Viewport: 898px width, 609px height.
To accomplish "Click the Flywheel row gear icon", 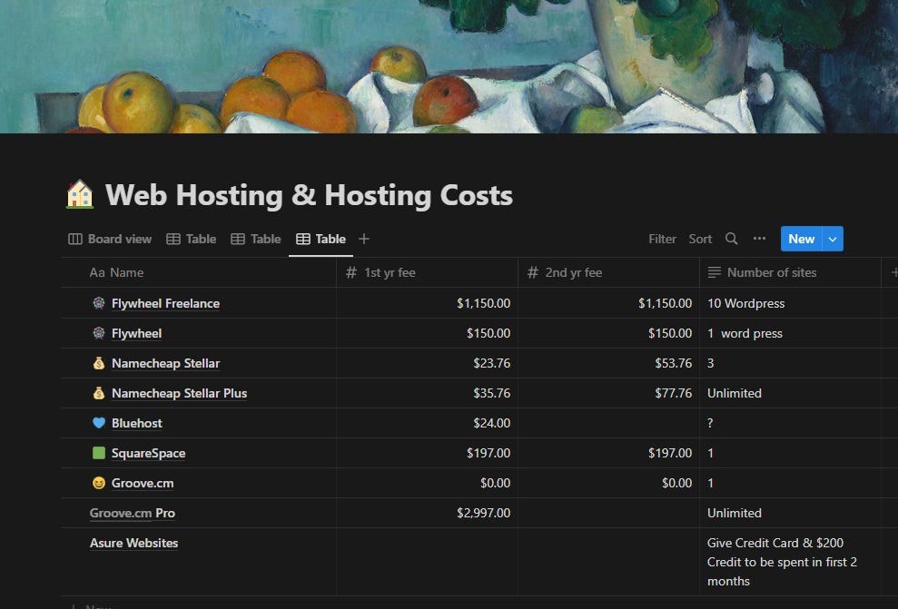I will coord(98,333).
